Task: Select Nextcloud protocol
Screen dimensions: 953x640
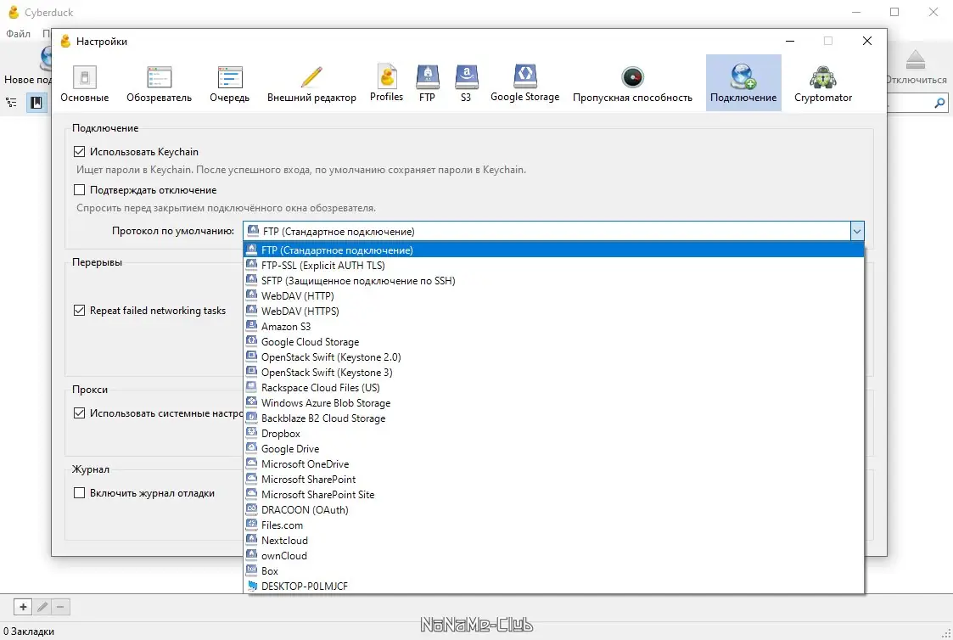Action: [553, 541]
